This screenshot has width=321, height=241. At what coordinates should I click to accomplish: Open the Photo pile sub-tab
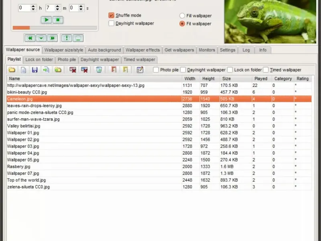point(67,59)
